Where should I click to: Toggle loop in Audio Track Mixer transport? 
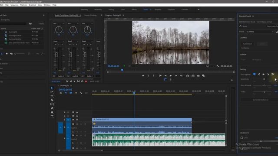point(82,81)
